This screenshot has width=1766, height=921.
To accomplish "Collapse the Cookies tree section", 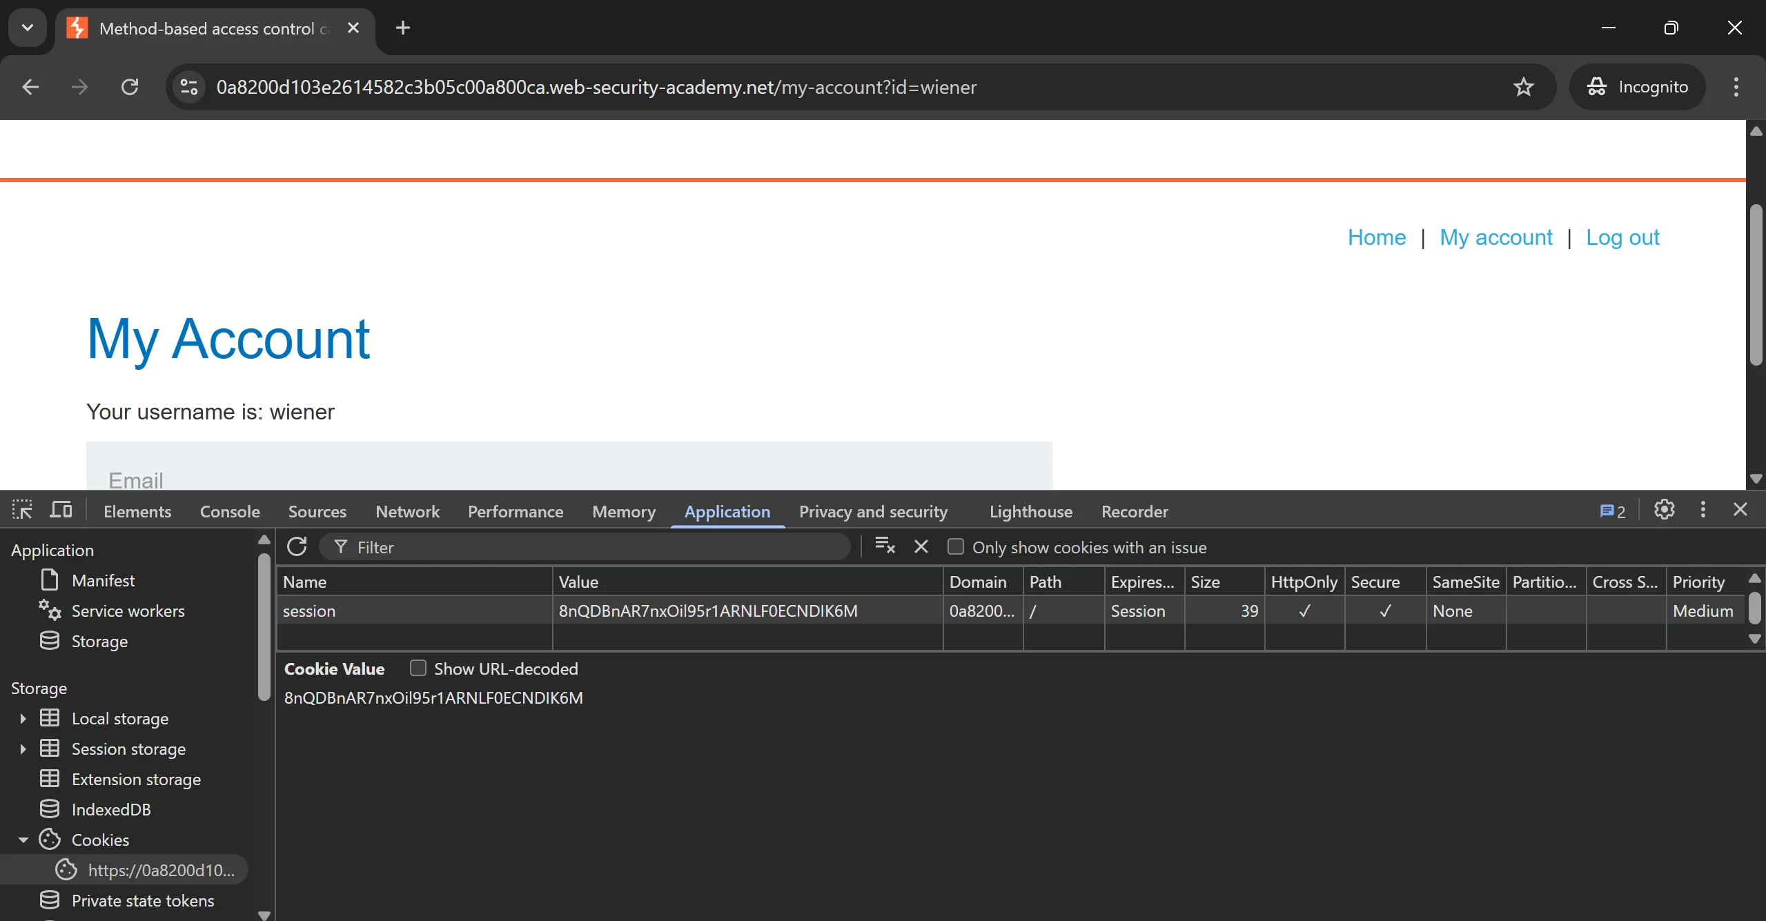I will pyautogui.click(x=23, y=840).
